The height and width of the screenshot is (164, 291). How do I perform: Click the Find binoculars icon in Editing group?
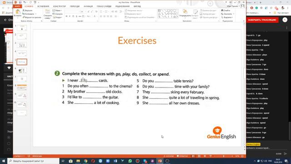coord(222,10)
